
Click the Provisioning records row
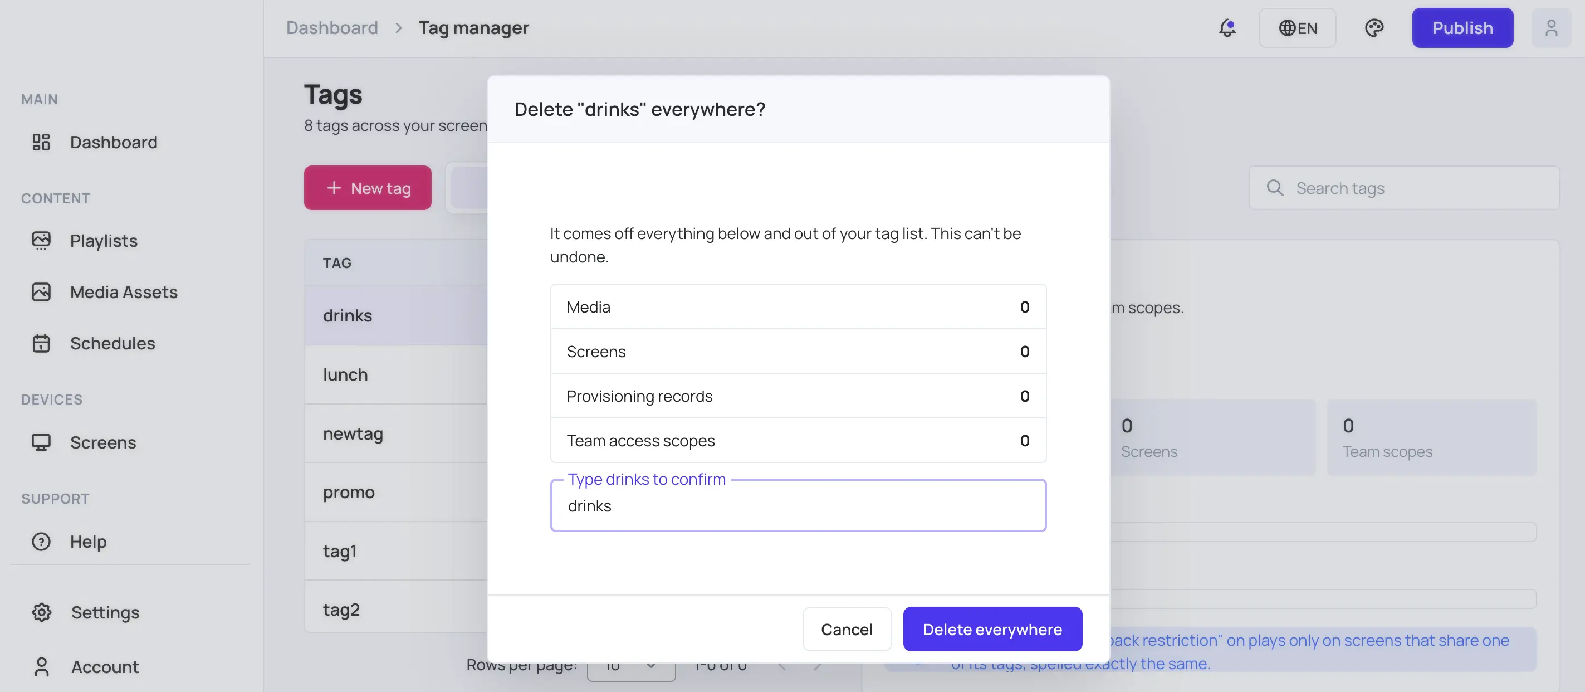(x=798, y=396)
